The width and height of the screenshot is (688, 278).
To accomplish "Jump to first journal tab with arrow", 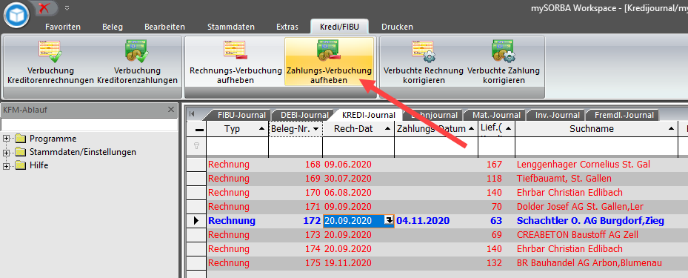I will (192, 113).
